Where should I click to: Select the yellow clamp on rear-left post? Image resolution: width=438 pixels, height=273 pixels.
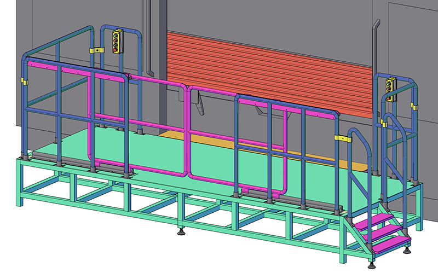[x=95, y=50]
